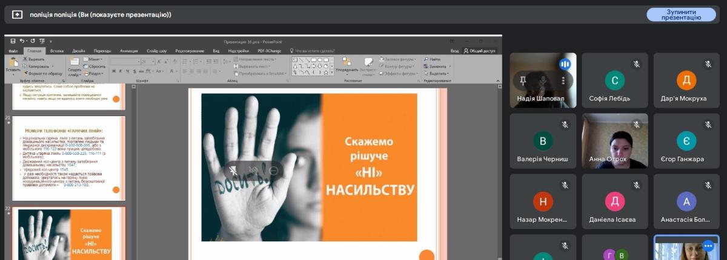Pin Надія Шаповал's video tile
The width and height of the screenshot is (727, 260).
click(523, 80)
